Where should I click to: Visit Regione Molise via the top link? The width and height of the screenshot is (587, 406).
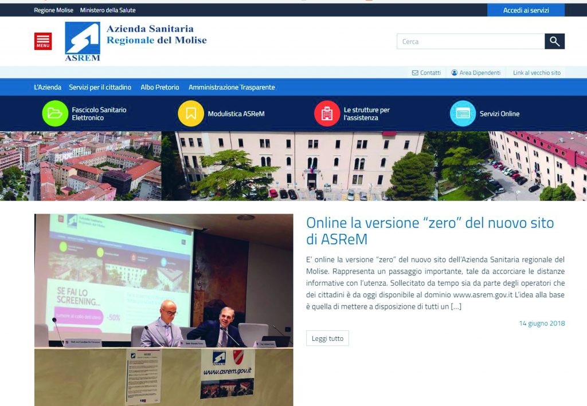pyautogui.click(x=53, y=10)
